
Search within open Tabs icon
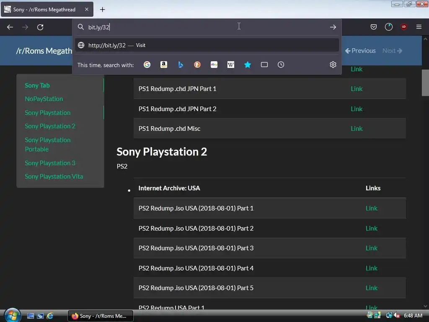[x=264, y=65]
